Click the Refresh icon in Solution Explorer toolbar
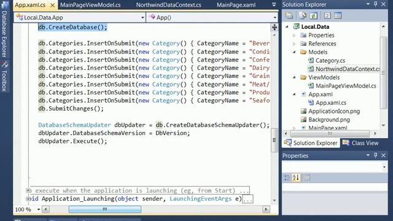Image resolution: width=393 pixels, height=221 pixels. click(x=313, y=15)
